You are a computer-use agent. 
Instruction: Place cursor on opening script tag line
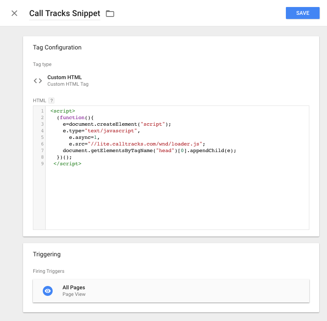[x=63, y=111]
